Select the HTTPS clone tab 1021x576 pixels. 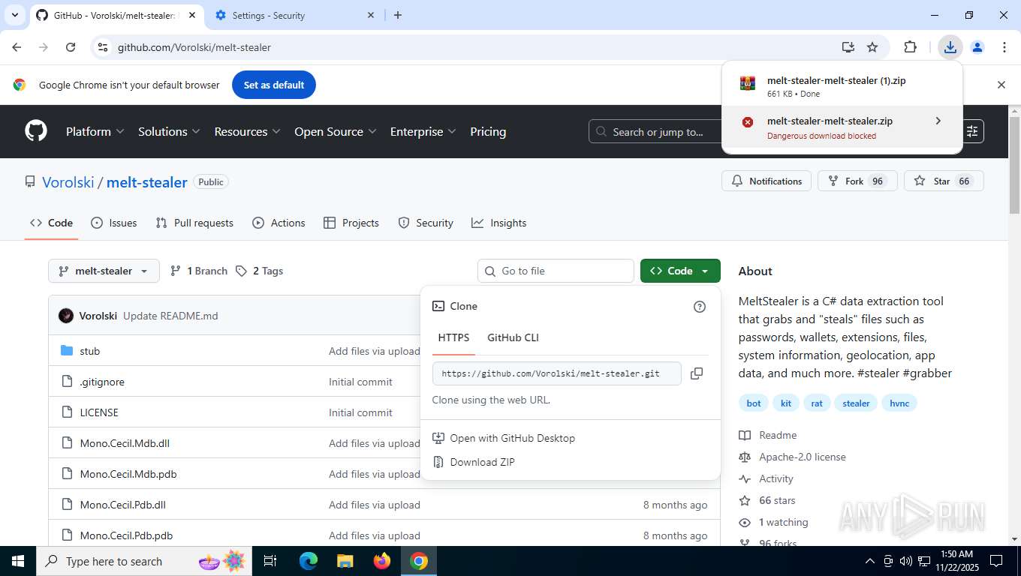coord(453,337)
